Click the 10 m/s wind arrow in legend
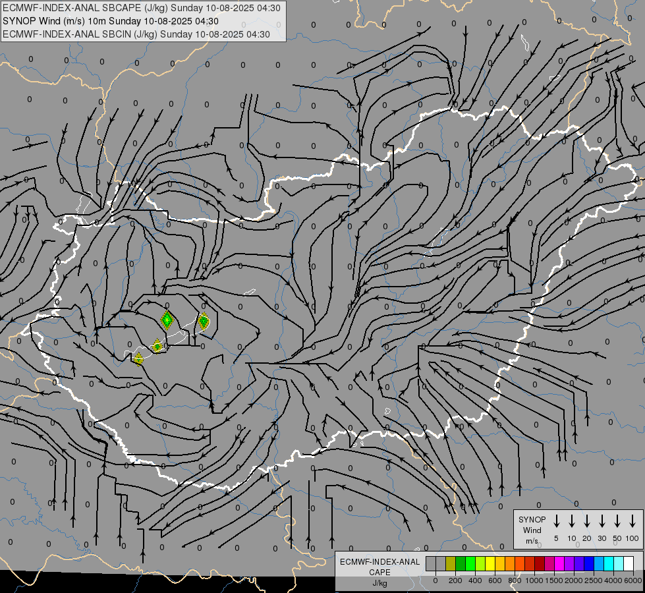 click(x=571, y=521)
